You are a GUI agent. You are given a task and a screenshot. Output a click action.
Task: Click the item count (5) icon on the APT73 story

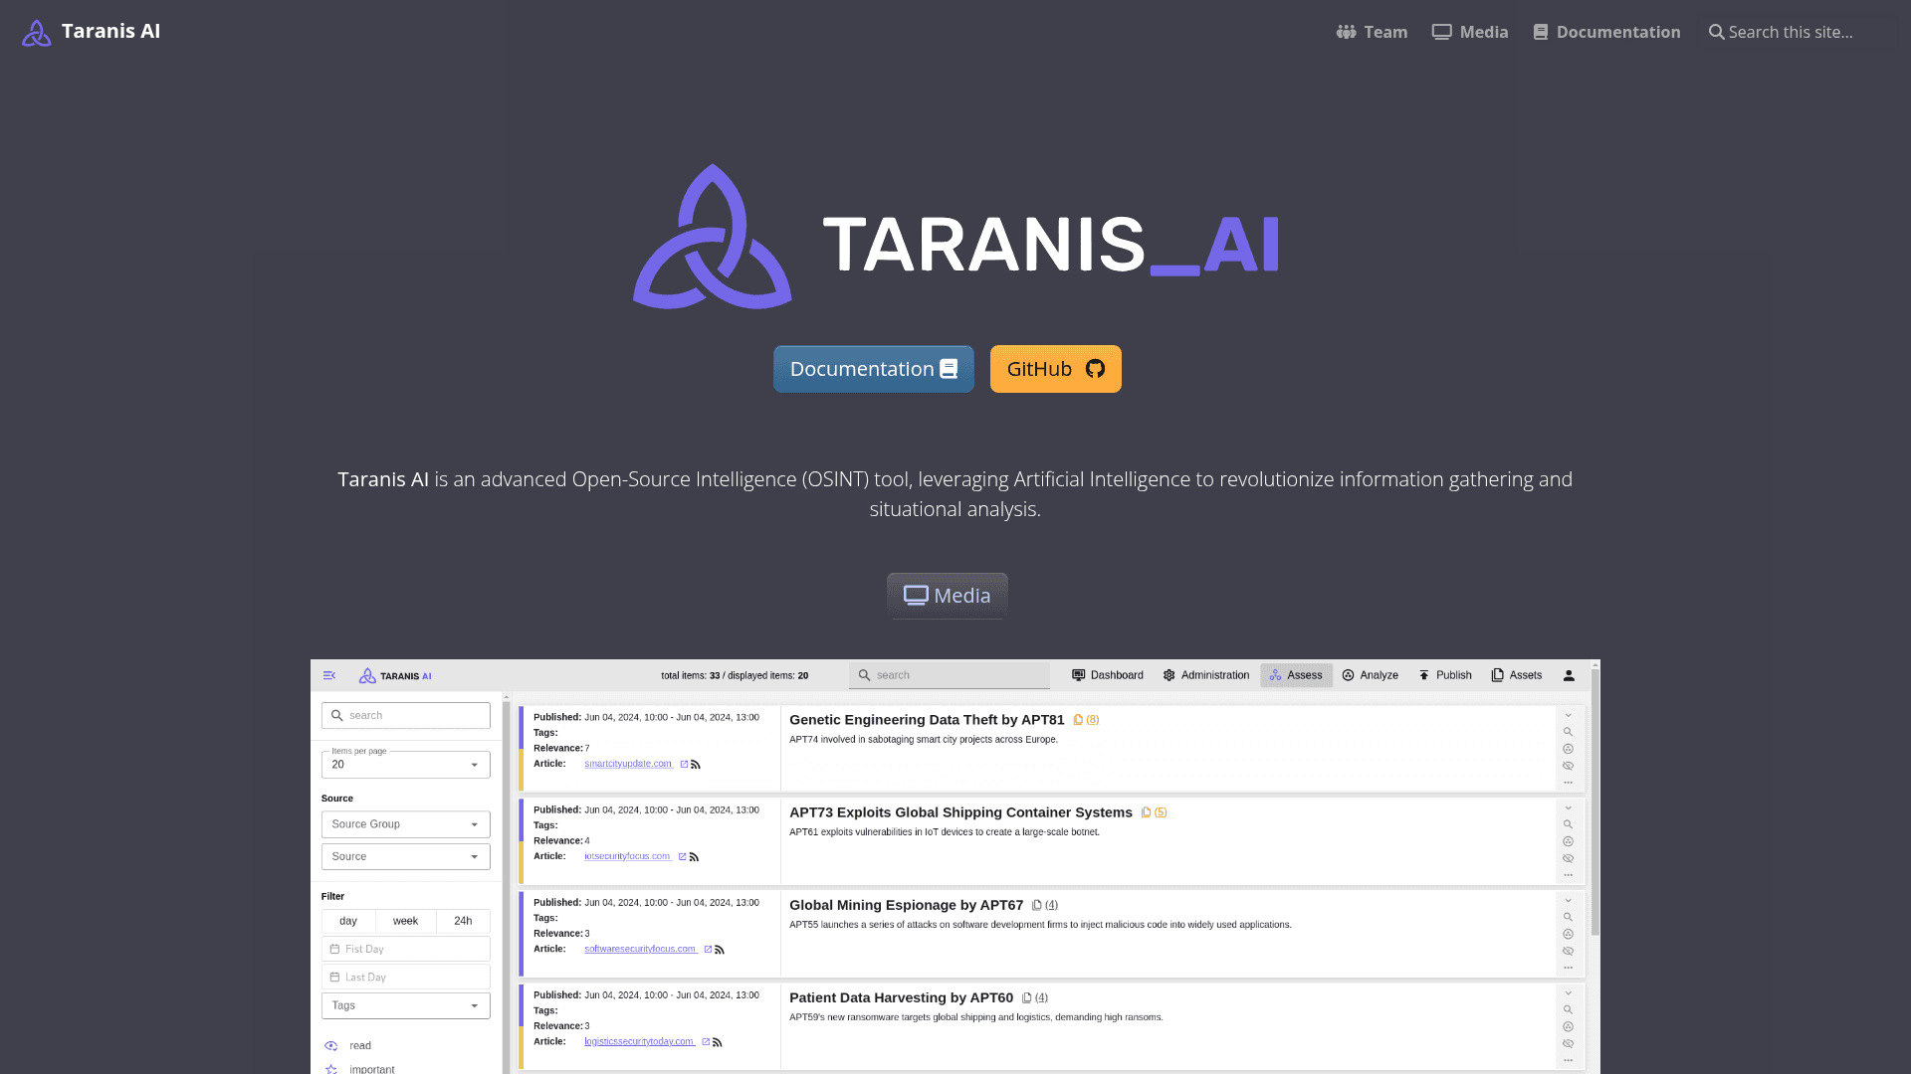point(1154,812)
